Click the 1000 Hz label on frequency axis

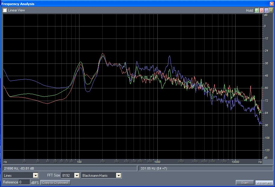point(157,162)
